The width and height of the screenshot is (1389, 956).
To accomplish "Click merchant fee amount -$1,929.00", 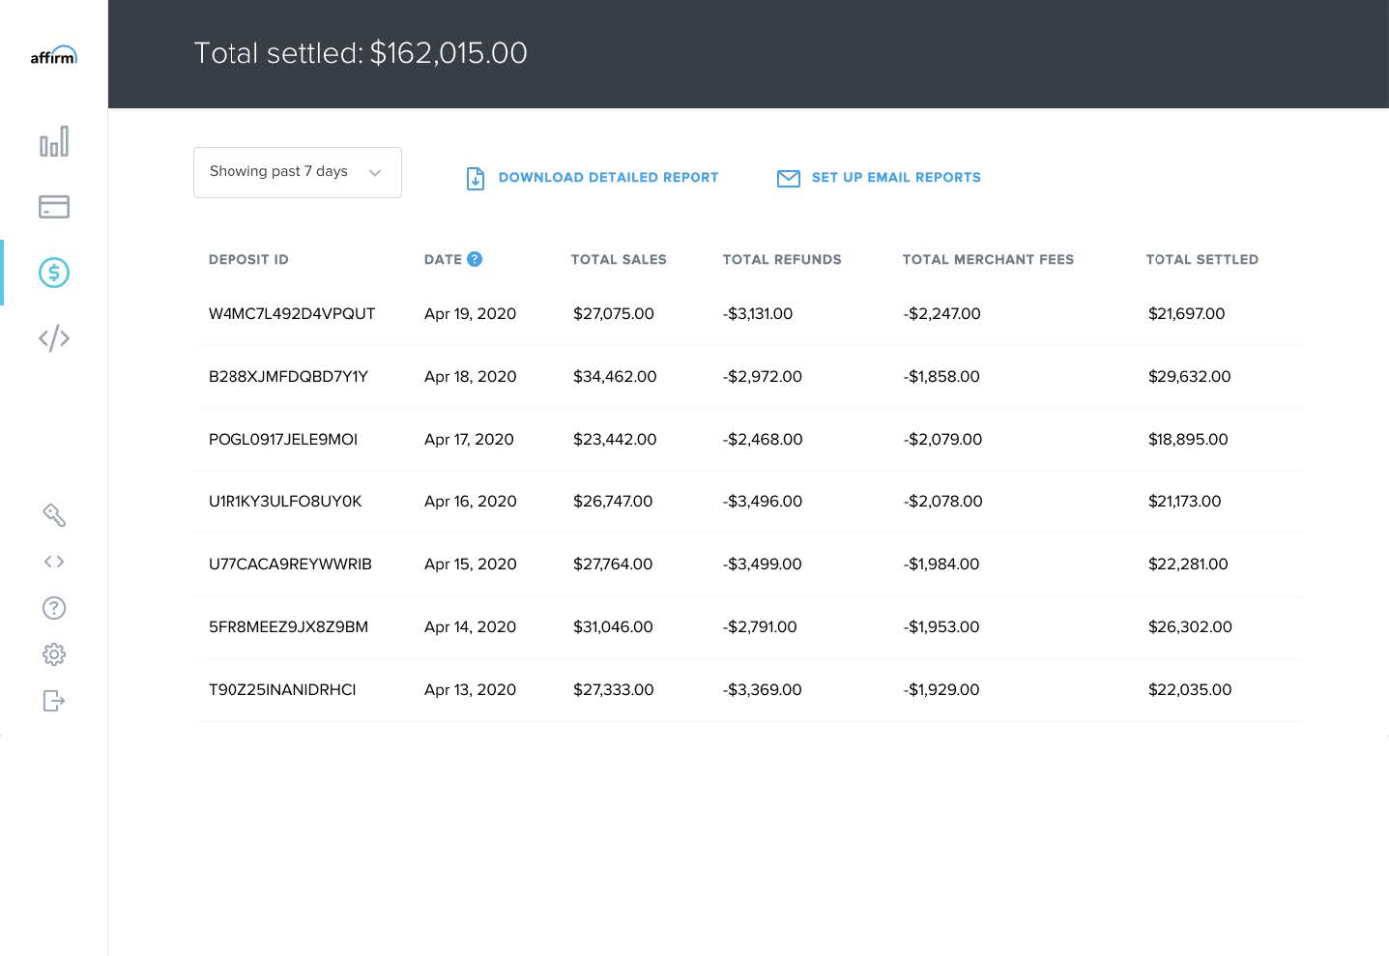I will click(941, 690).
